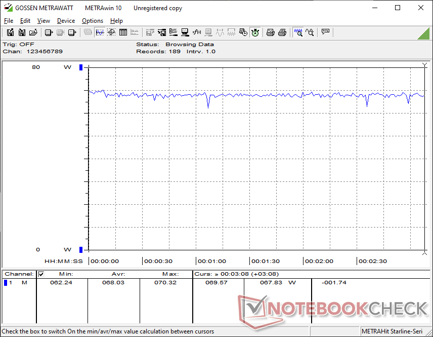
Task: Click the crosshair XY view icon
Action: click(111, 32)
